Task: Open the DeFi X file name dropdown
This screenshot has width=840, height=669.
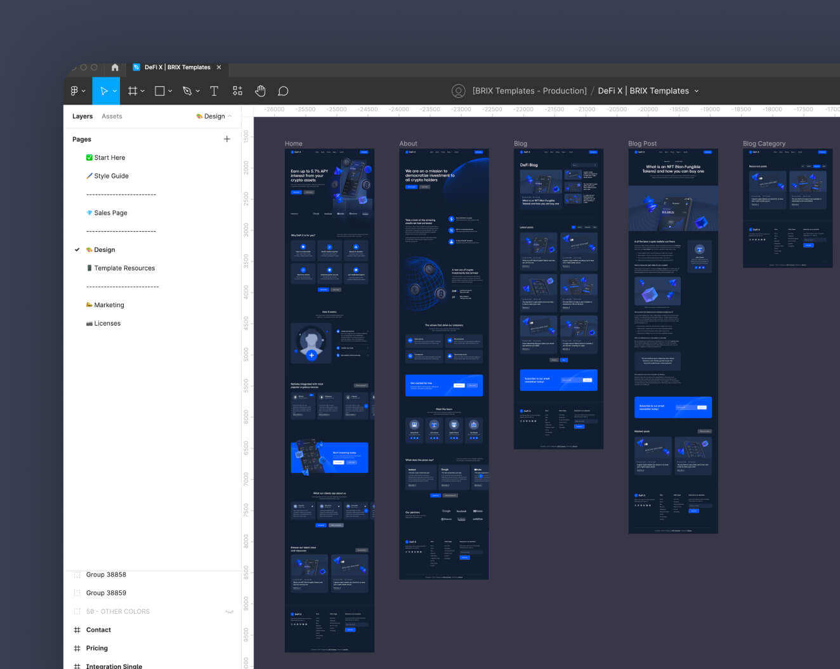Action: pos(697,91)
